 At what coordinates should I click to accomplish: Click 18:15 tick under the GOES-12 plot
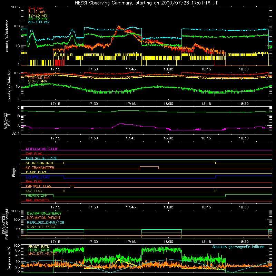206,138
